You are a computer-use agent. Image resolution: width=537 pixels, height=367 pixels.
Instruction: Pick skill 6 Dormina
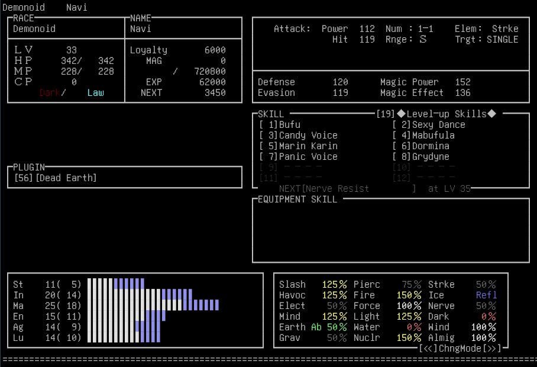pos(420,146)
